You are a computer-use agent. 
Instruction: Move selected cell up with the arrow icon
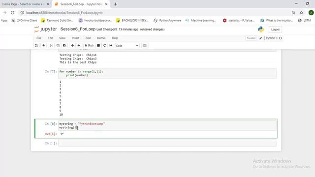[x=72, y=46]
